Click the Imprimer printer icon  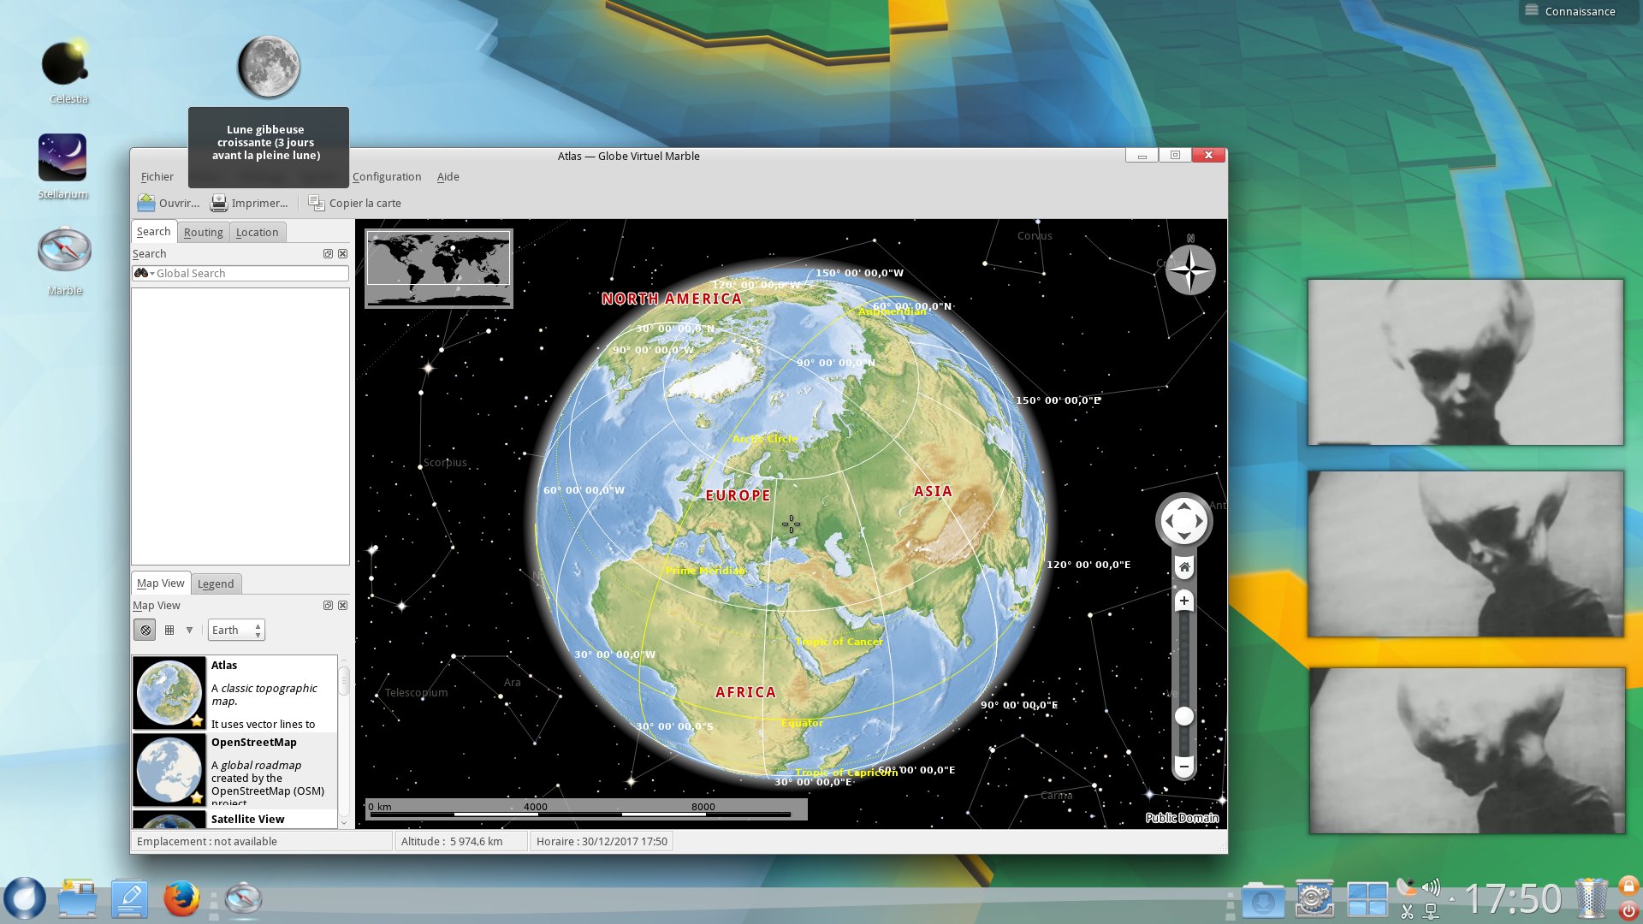(x=219, y=203)
